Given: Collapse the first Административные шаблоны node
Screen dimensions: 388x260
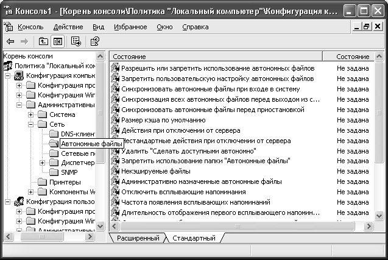Looking at the screenshot, I should pyautogui.click(x=19, y=105).
